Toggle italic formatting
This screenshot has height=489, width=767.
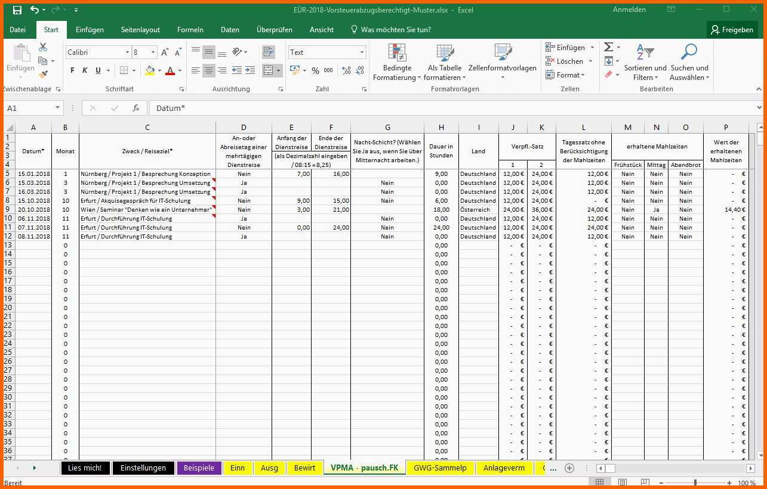click(85, 70)
